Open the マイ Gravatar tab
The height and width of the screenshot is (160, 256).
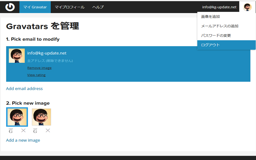click(35, 7)
